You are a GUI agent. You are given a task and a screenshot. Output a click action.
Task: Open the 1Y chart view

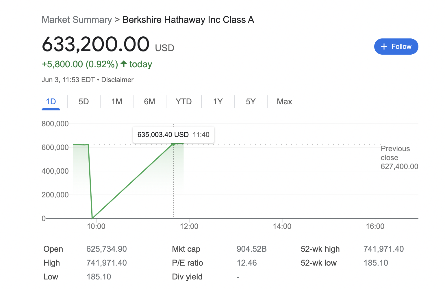click(218, 102)
